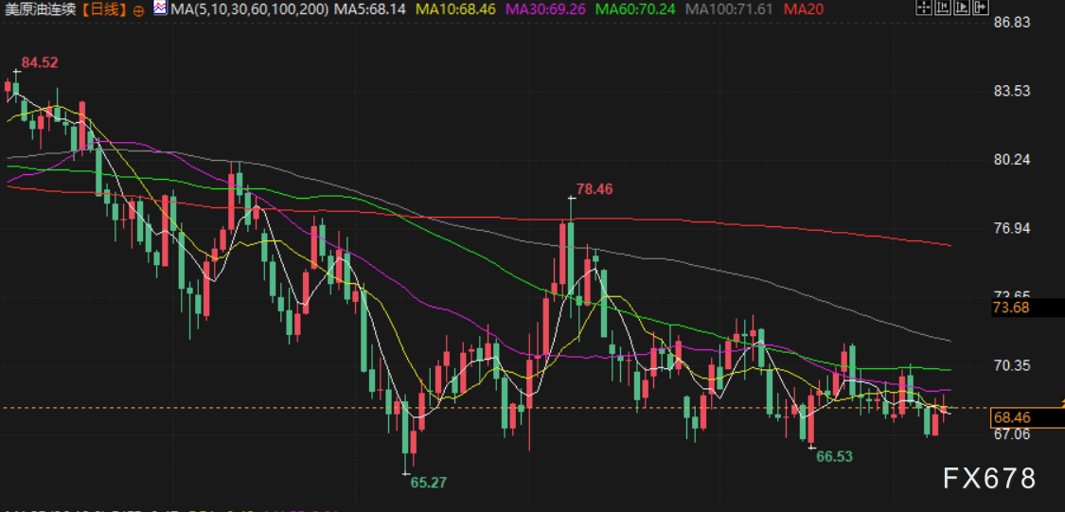Open MA(5,10,30,60,100,200) parameter settings
This screenshot has height=512, width=1065.
coord(251,10)
